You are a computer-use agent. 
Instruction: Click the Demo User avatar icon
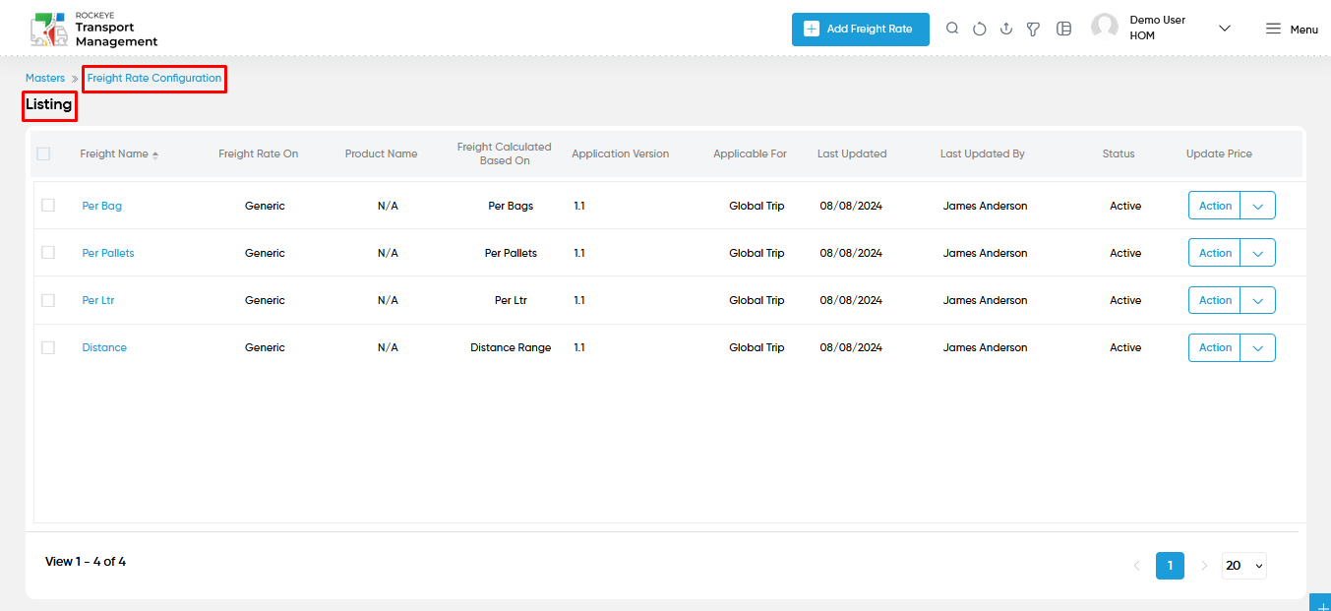1105,27
